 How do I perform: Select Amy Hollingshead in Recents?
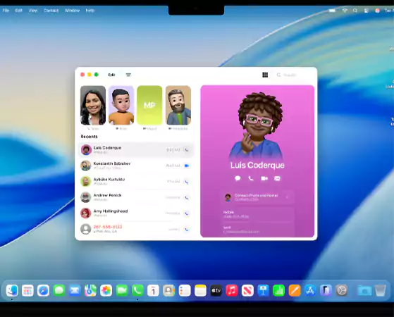coord(136,213)
